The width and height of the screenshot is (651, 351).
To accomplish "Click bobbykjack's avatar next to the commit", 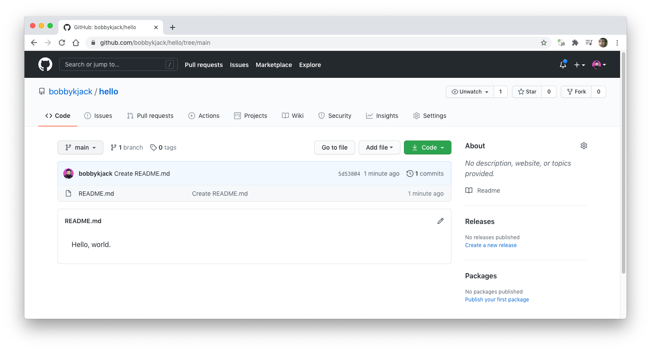I will (x=68, y=173).
